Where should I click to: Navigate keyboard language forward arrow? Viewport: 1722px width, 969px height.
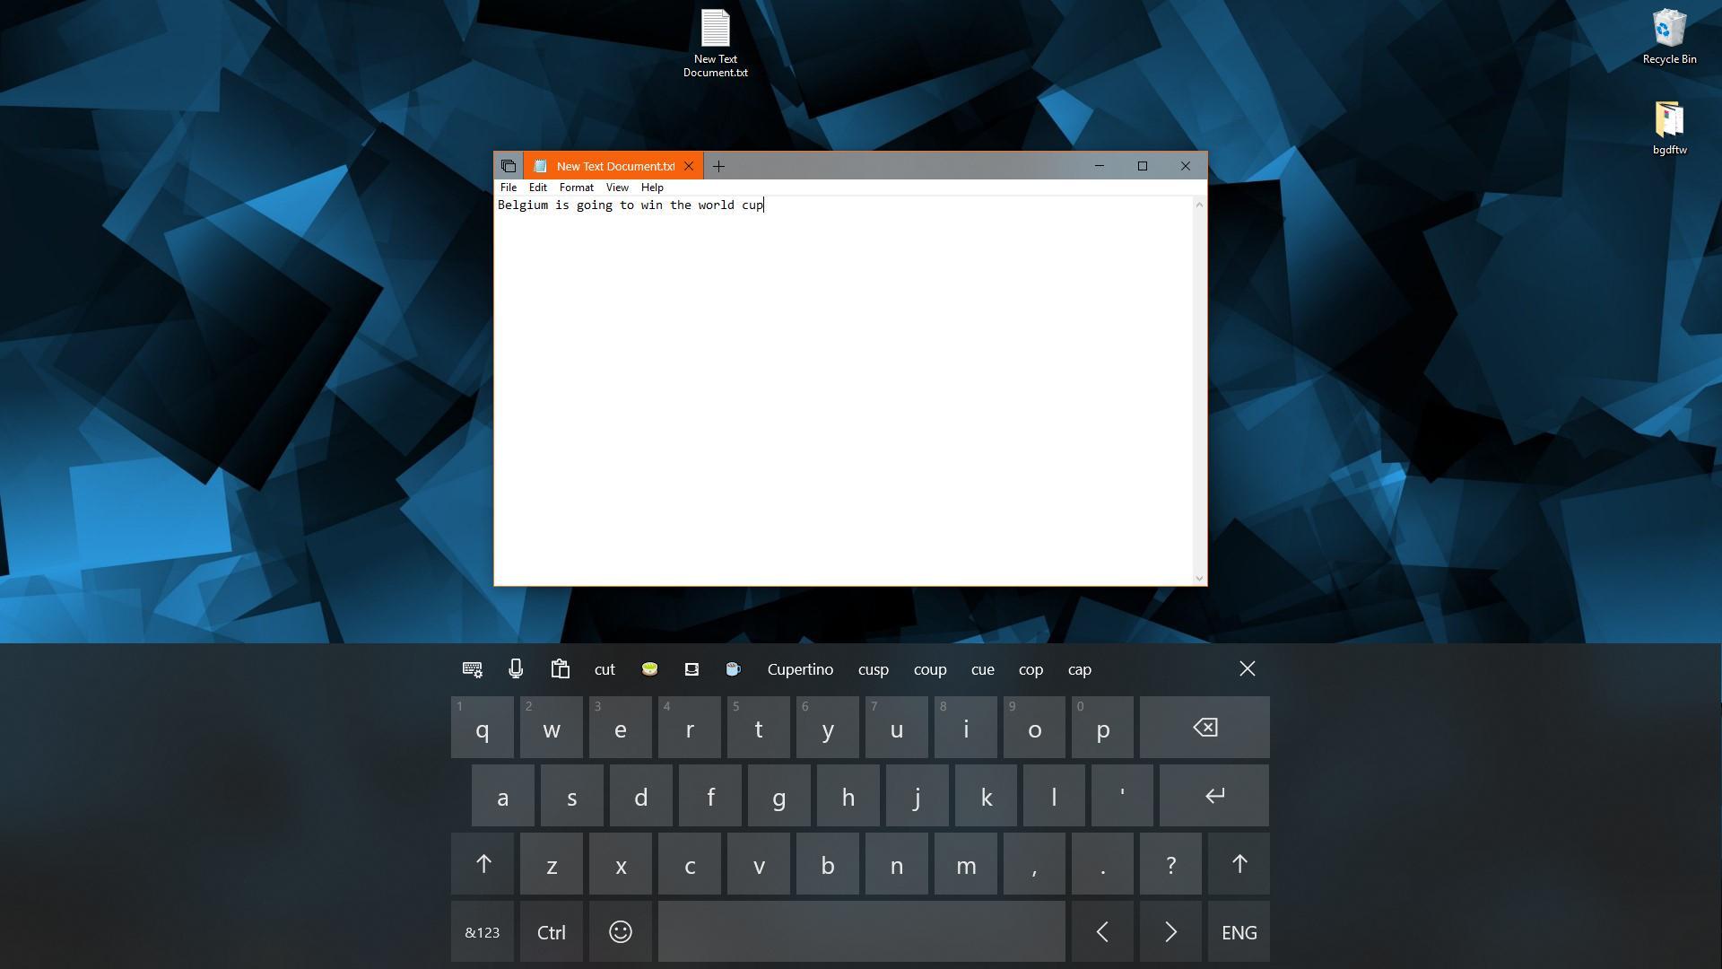tap(1168, 932)
